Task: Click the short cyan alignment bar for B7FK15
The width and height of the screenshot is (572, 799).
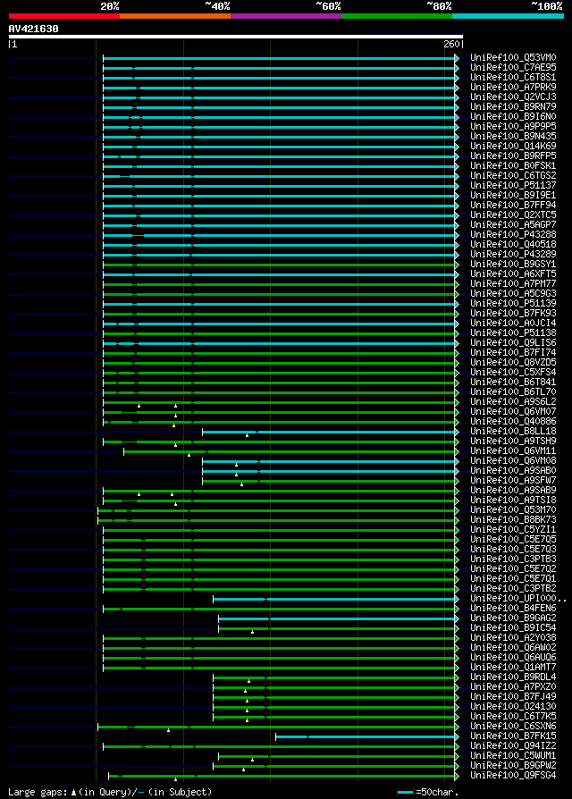Action: pos(366,736)
